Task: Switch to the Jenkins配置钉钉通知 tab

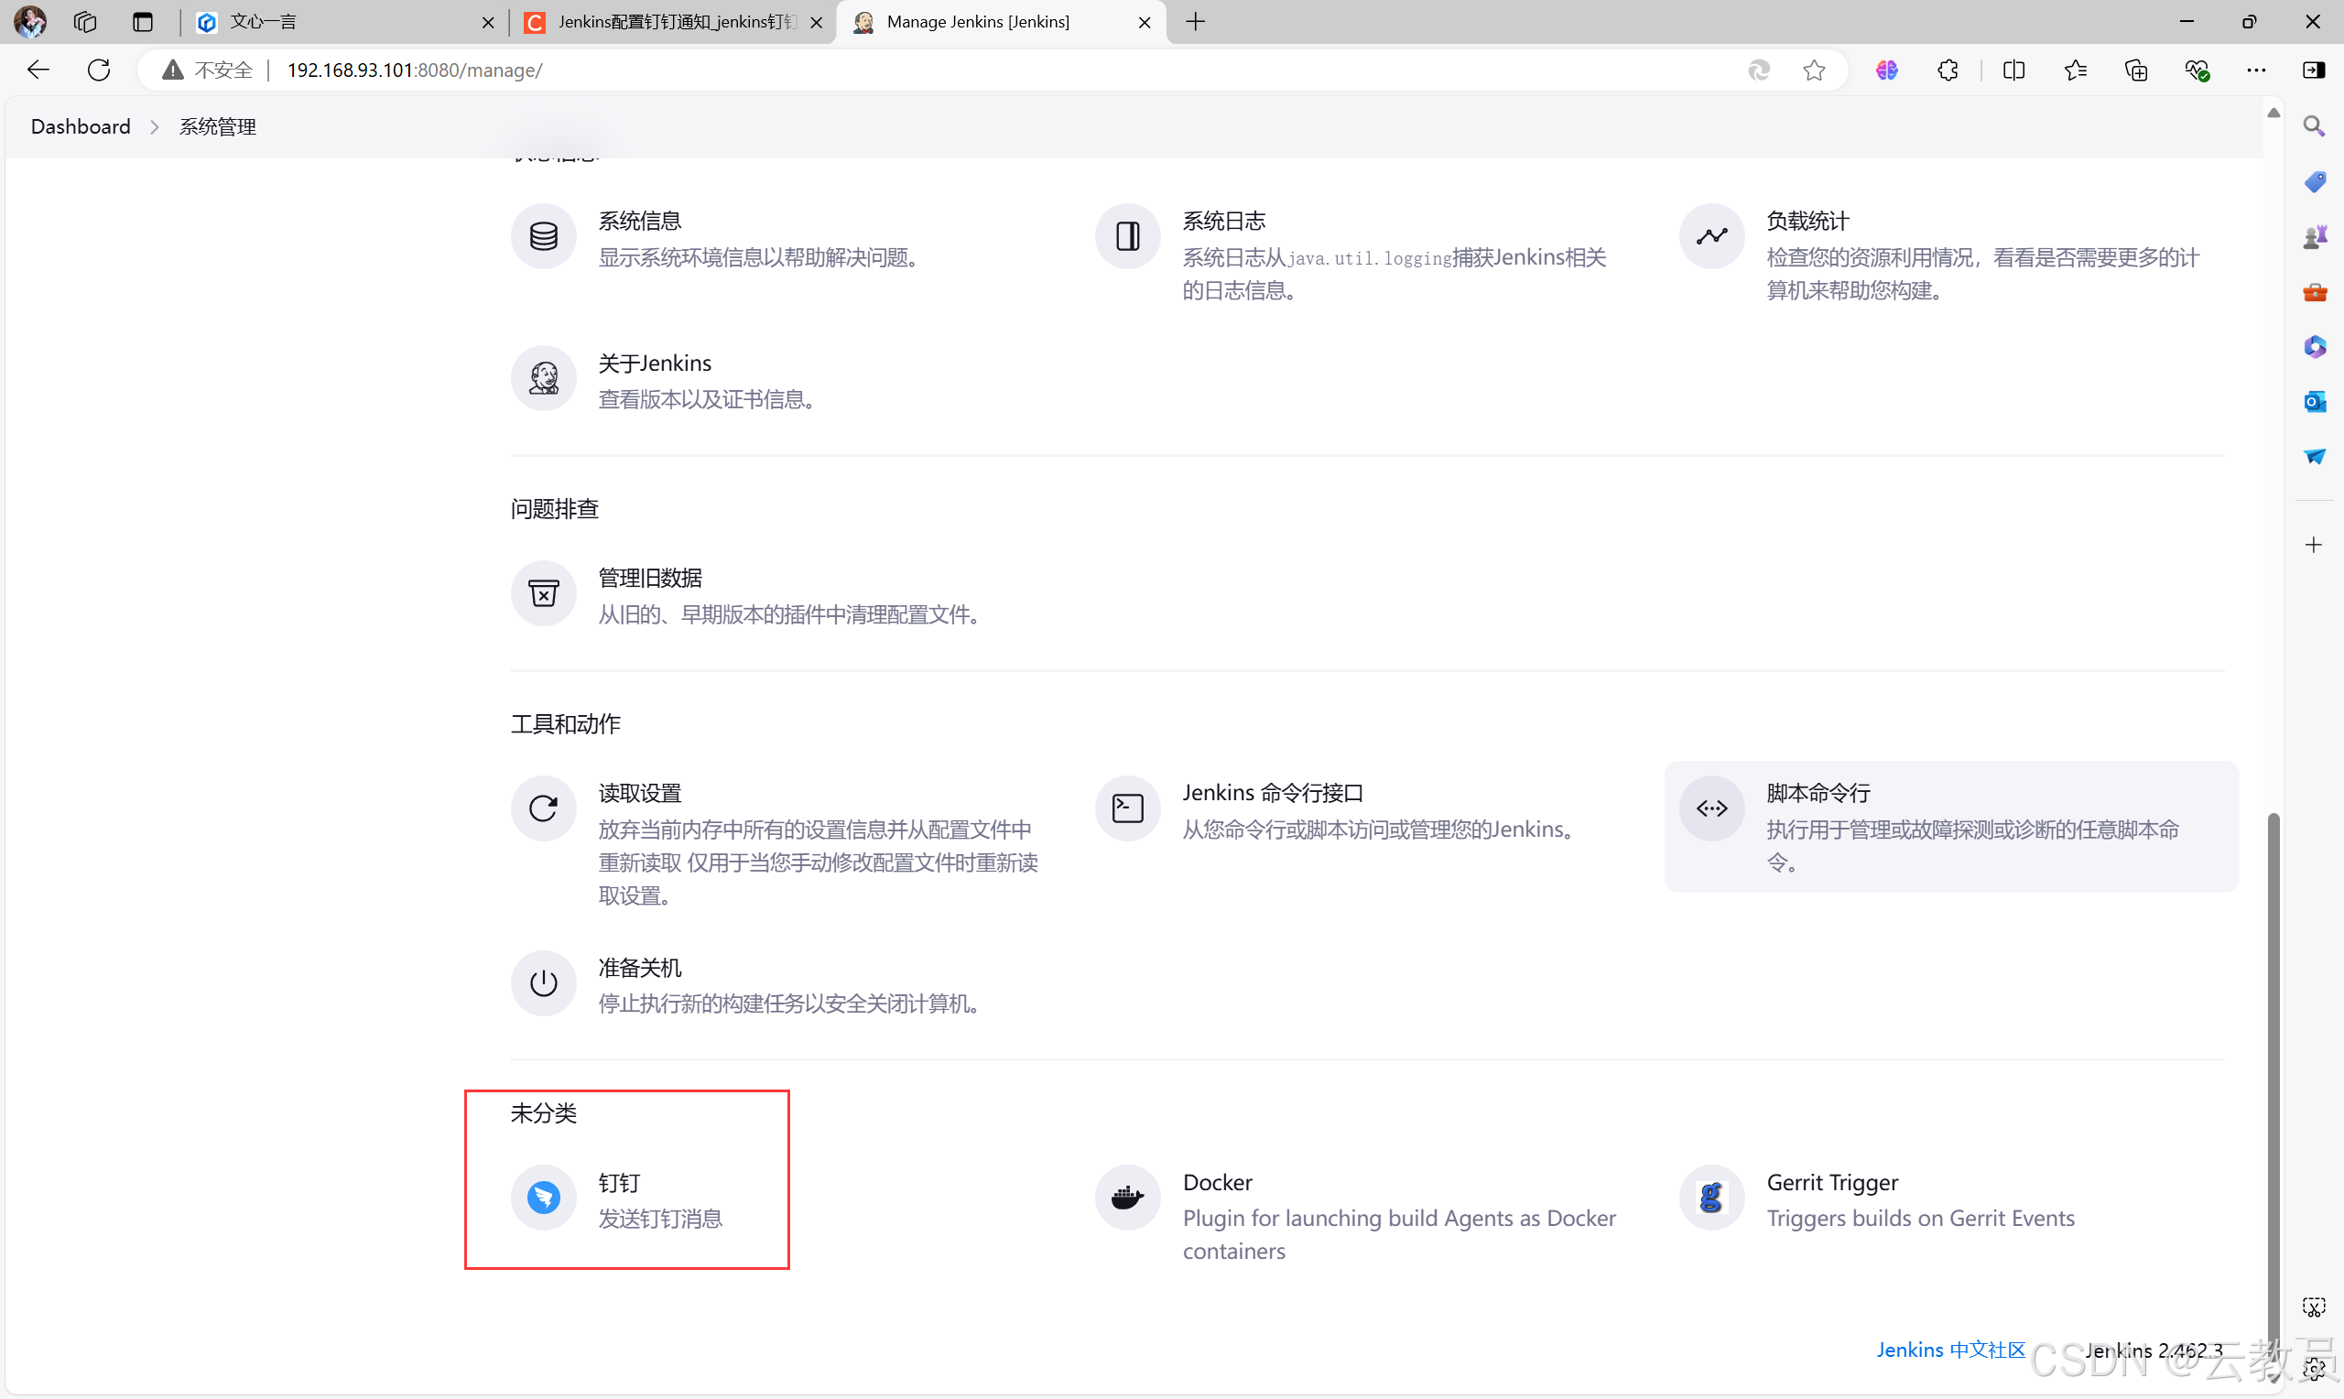Action: (x=672, y=22)
